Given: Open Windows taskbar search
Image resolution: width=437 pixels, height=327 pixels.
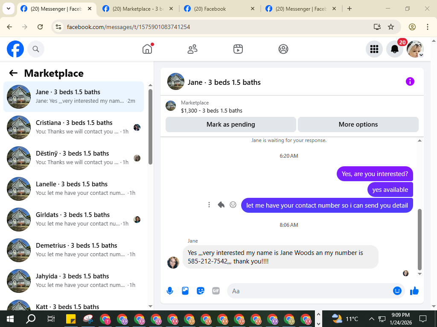Looking at the screenshot, I should 31,318.
